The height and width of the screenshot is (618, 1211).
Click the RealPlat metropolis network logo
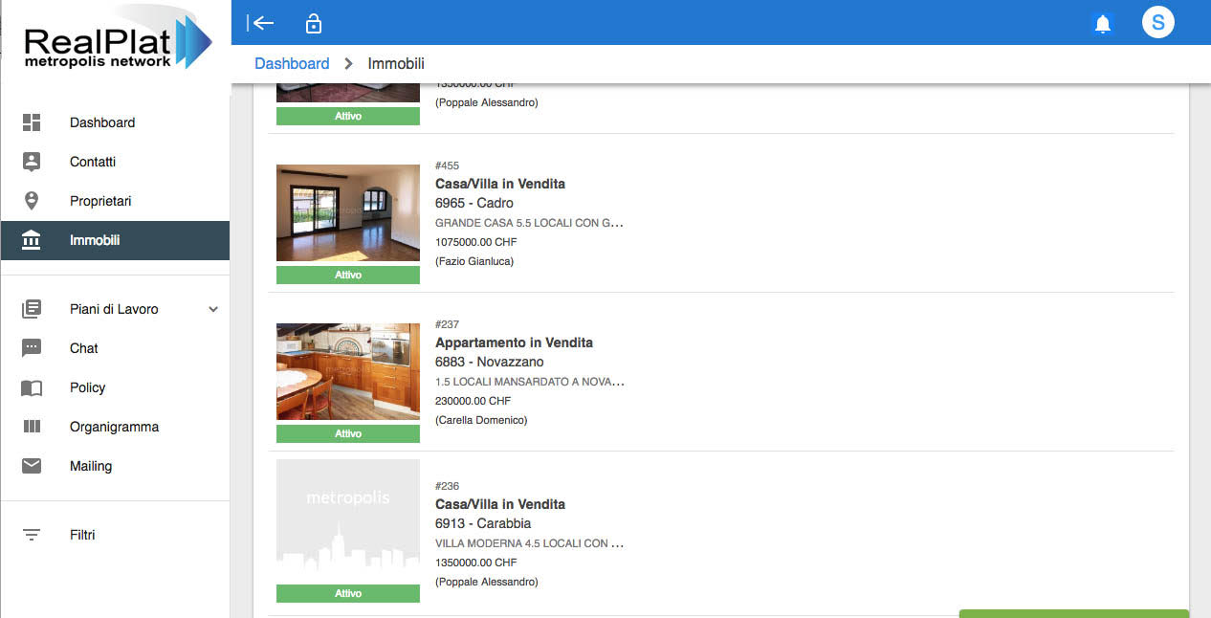click(115, 44)
